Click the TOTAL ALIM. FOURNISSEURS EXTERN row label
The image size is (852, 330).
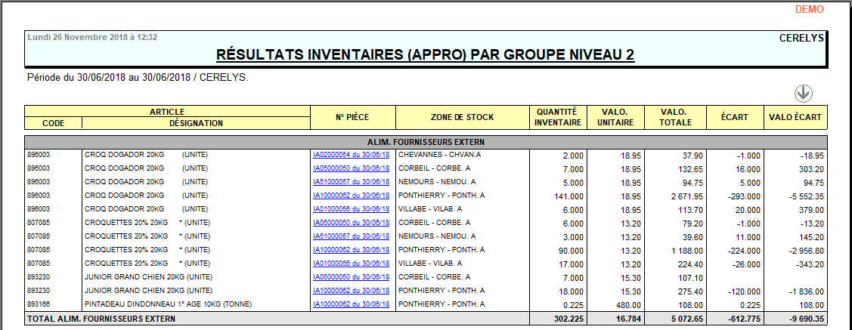point(101,319)
